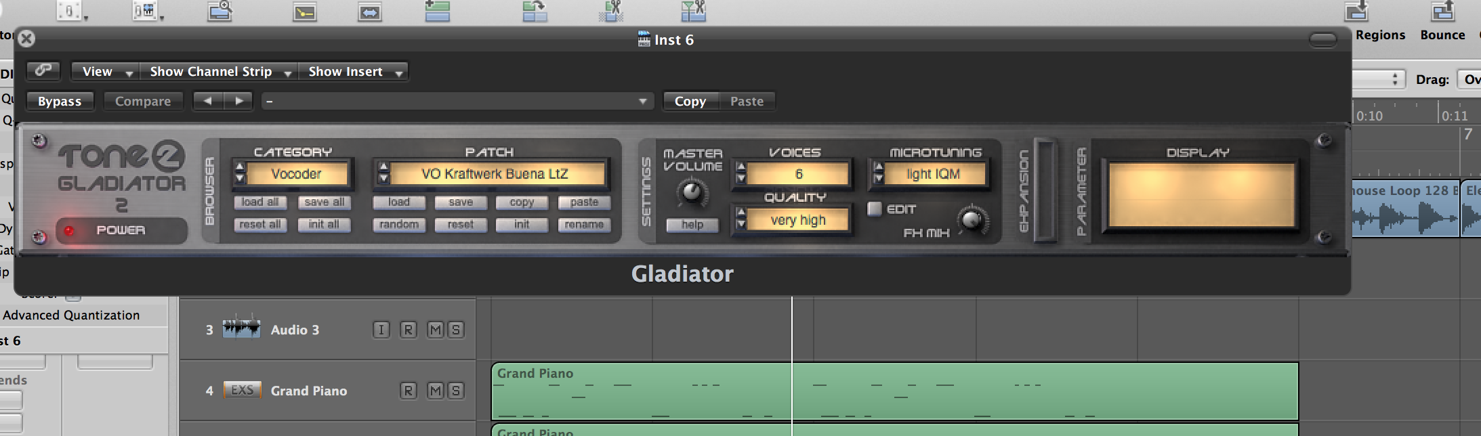Click the Repeat Section curved-arrow icon

coord(535,10)
